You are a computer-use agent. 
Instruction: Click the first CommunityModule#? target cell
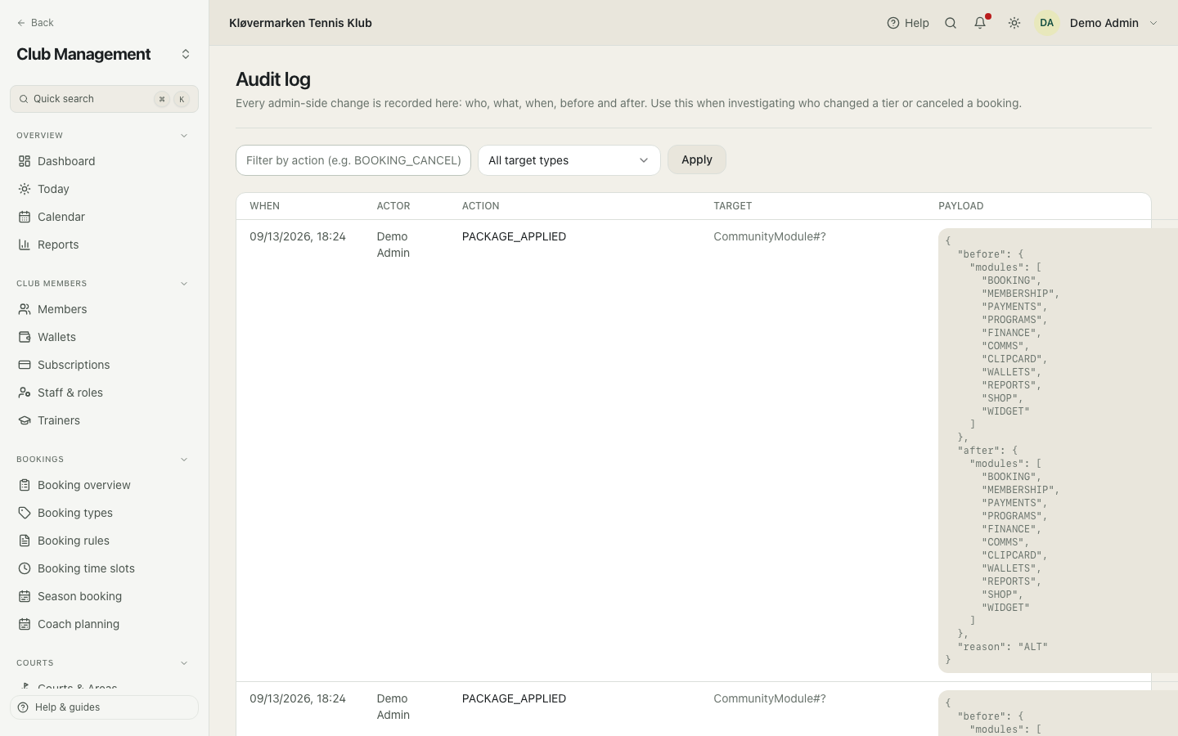point(770,236)
